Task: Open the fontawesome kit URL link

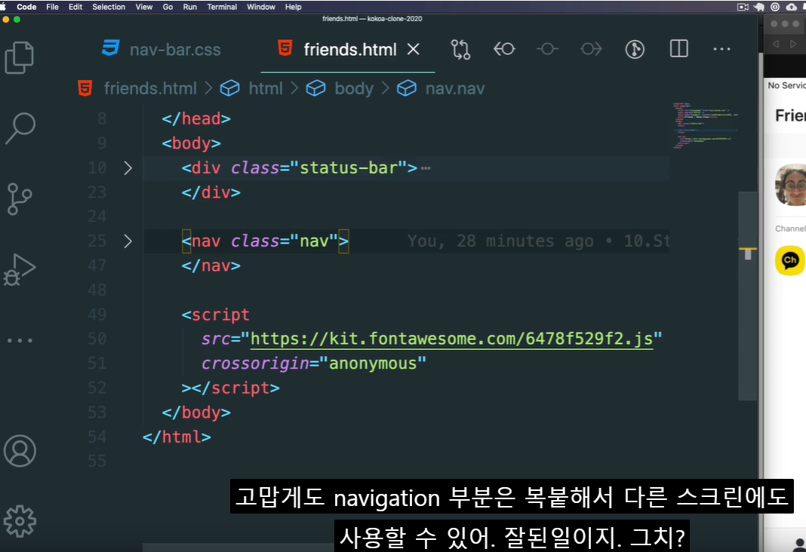Action: click(x=452, y=339)
